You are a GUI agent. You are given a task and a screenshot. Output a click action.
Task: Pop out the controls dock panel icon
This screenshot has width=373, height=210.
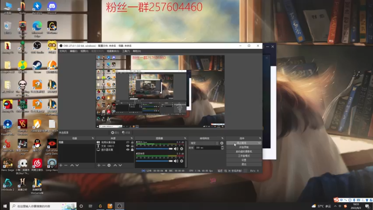coord(260,138)
